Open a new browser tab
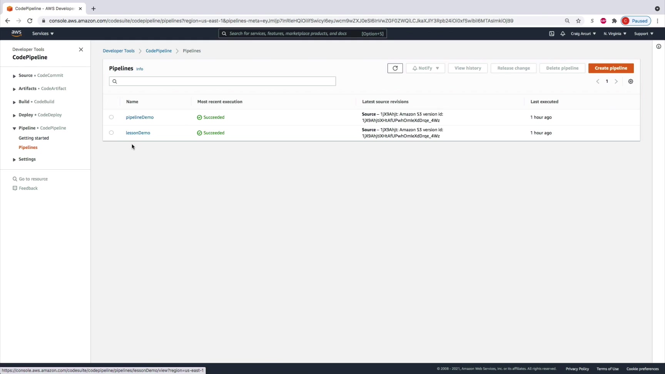This screenshot has height=374, width=665. pyautogui.click(x=93, y=8)
